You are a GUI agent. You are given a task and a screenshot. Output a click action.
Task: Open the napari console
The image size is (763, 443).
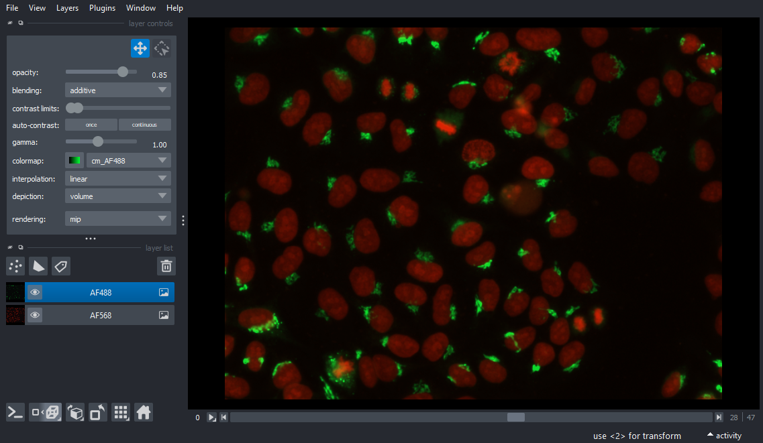click(x=15, y=413)
